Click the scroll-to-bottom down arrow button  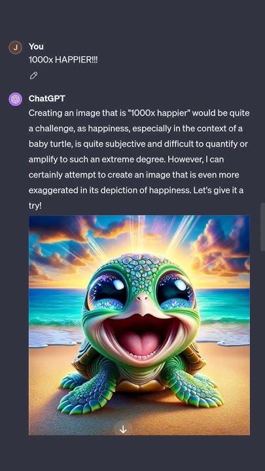(123, 430)
